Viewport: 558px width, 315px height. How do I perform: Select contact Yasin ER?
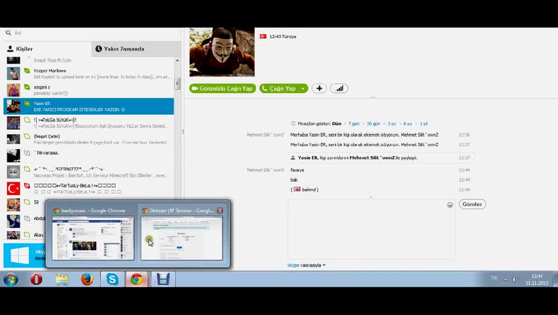click(89, 106)
